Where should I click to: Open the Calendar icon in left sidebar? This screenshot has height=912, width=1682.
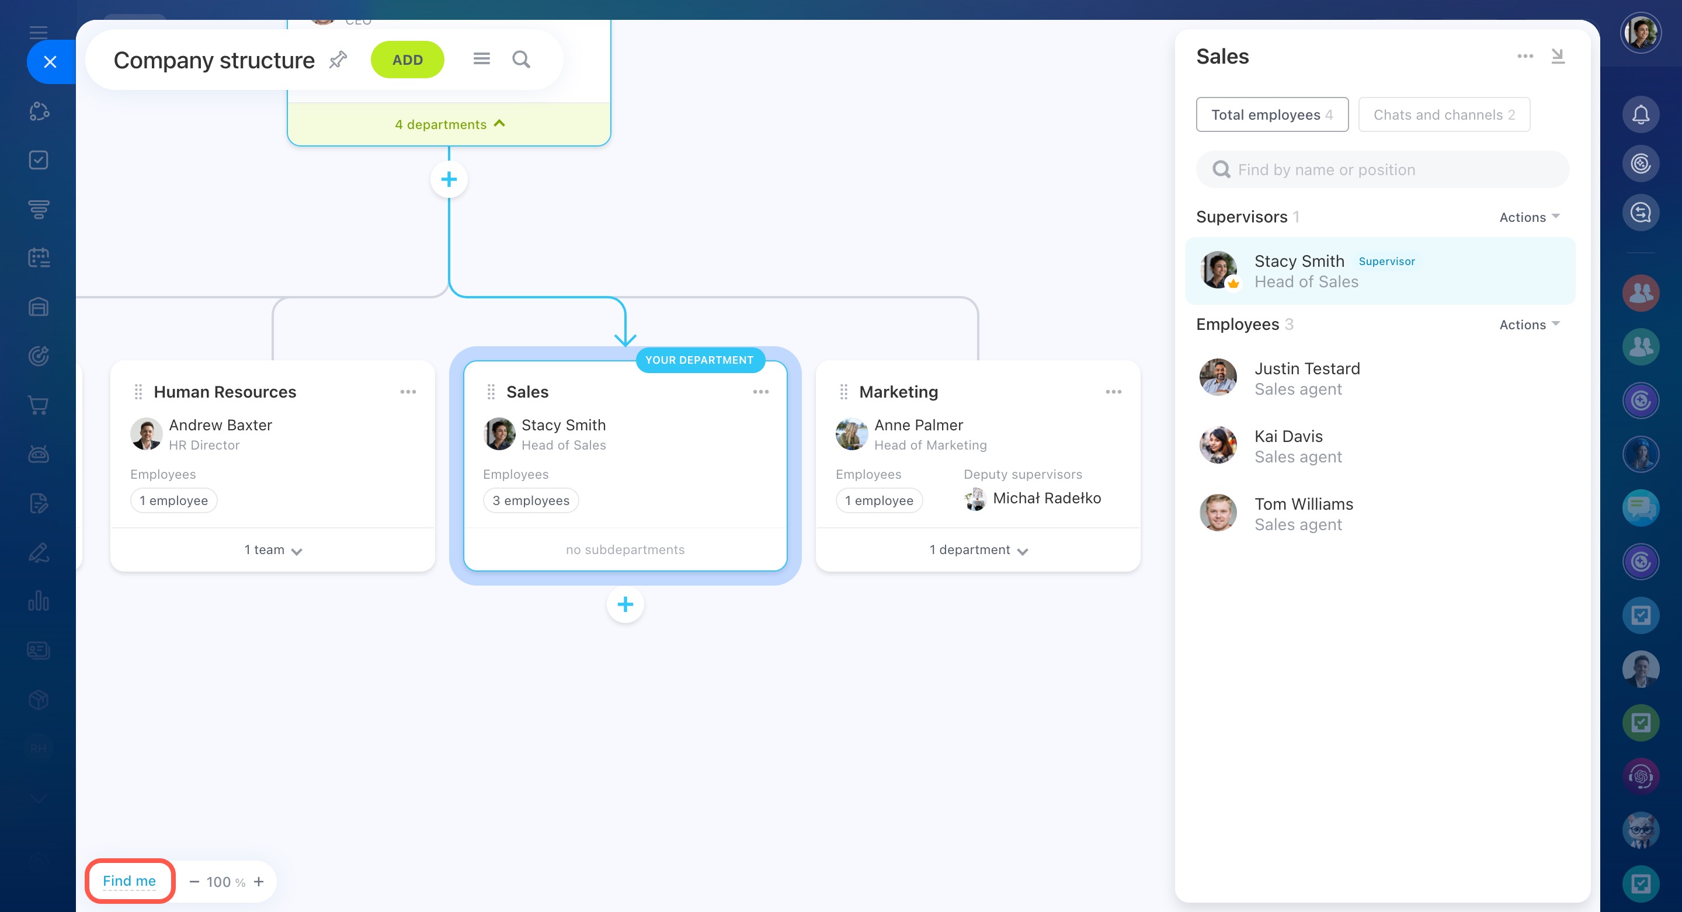tap(39, 258)
